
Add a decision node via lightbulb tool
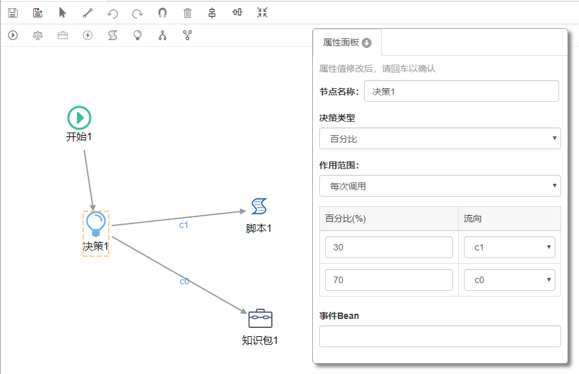click(138, 35)
